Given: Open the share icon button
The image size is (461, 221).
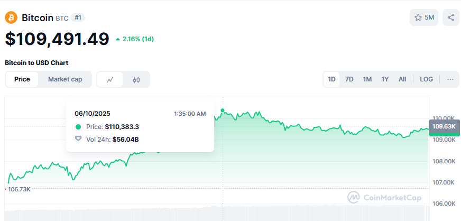Looking at the screenshot, I should [x=451, y=17].
